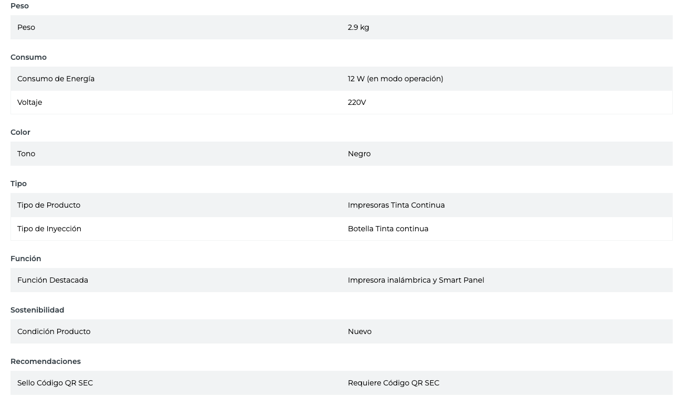
Task: Click the "Botella Tinta continua" value
Action: tap(388, 229)
